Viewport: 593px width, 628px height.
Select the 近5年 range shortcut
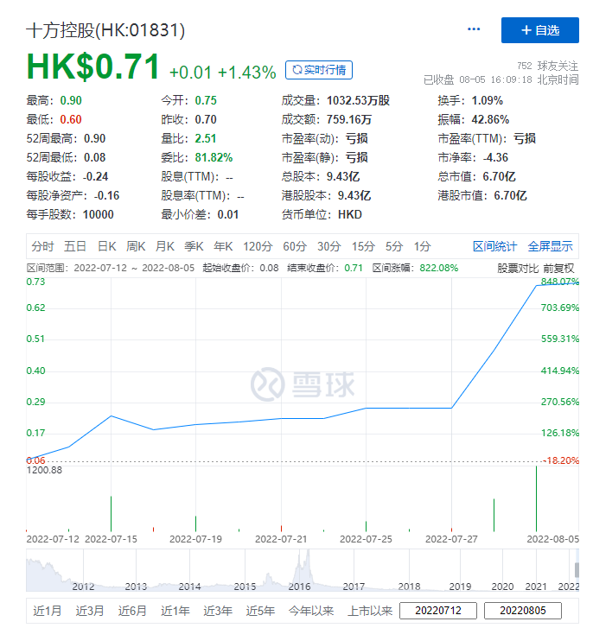(260, 611)
